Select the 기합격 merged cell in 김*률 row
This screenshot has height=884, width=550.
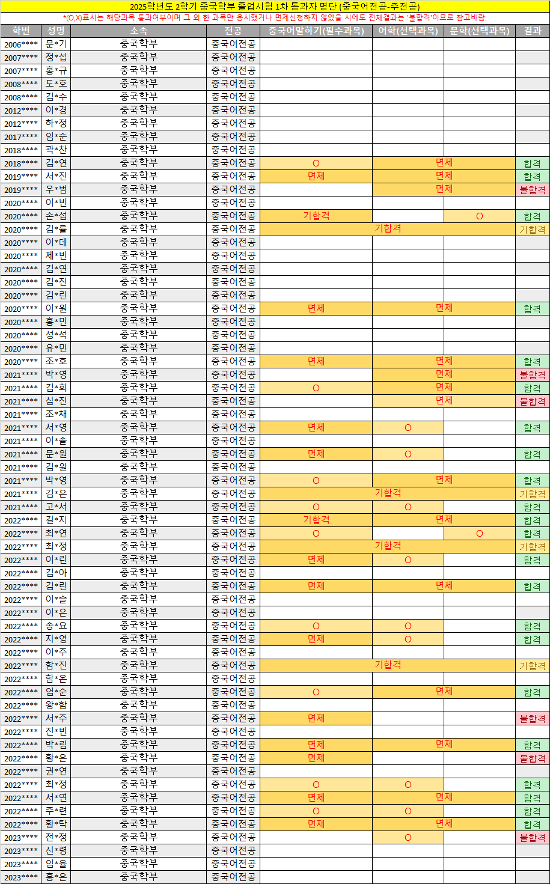(387, 229)
